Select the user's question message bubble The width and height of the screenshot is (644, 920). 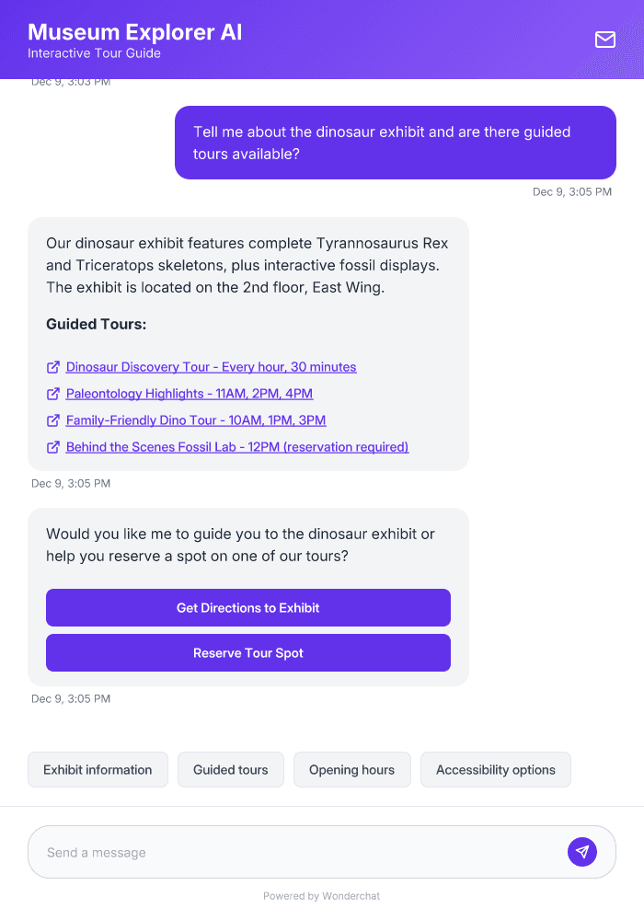395,143
